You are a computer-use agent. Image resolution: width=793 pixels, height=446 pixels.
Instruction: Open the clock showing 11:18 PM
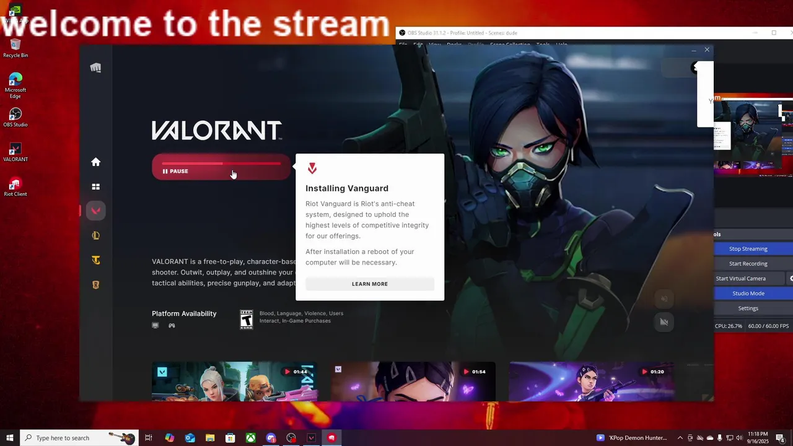tap(758, 438)
